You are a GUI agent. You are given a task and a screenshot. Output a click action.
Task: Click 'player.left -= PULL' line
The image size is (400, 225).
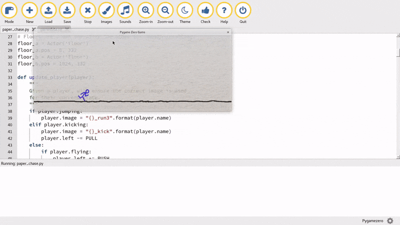pyautogui.click(x=69, y=138)
